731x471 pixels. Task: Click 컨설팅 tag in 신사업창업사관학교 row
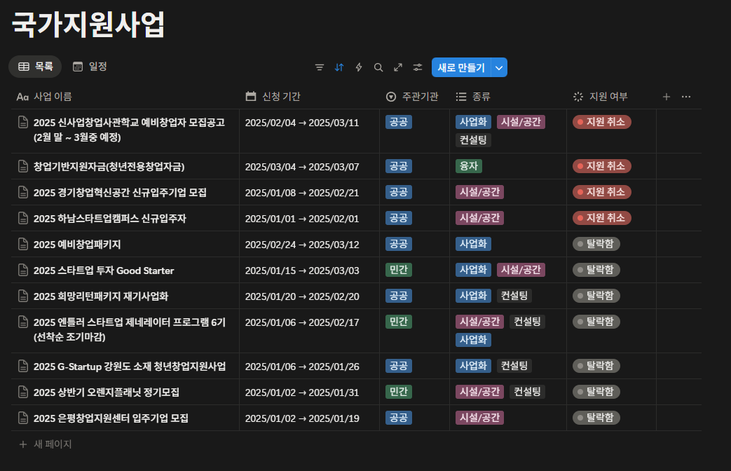(473, 140)
